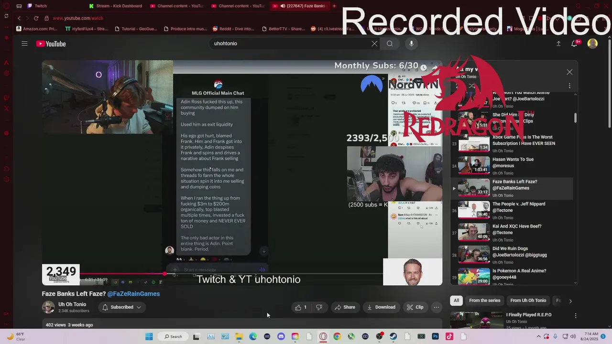Open Uh Oh Tonio channel avatar
Screen dimensions: 612x344
pyautogui.click(x=48, y=307)
